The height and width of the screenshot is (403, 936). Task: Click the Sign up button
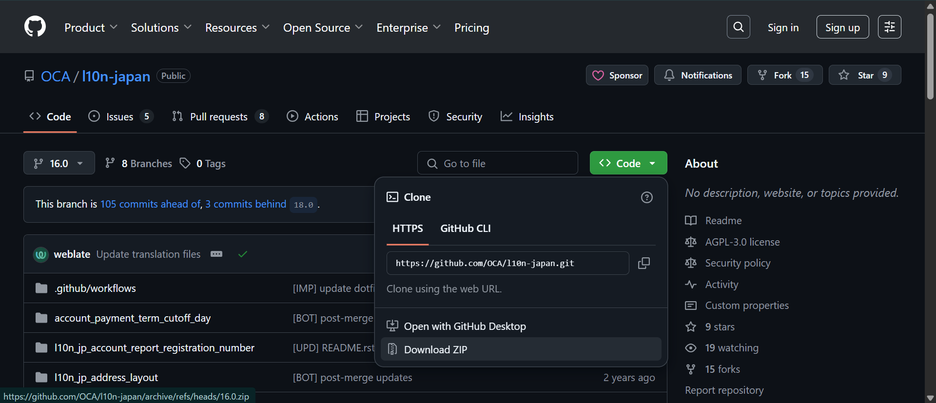(842, 27)
